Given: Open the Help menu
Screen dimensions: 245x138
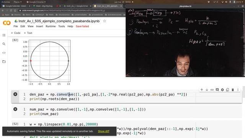Looking at the screenshot, I should [x=70, y=26].
